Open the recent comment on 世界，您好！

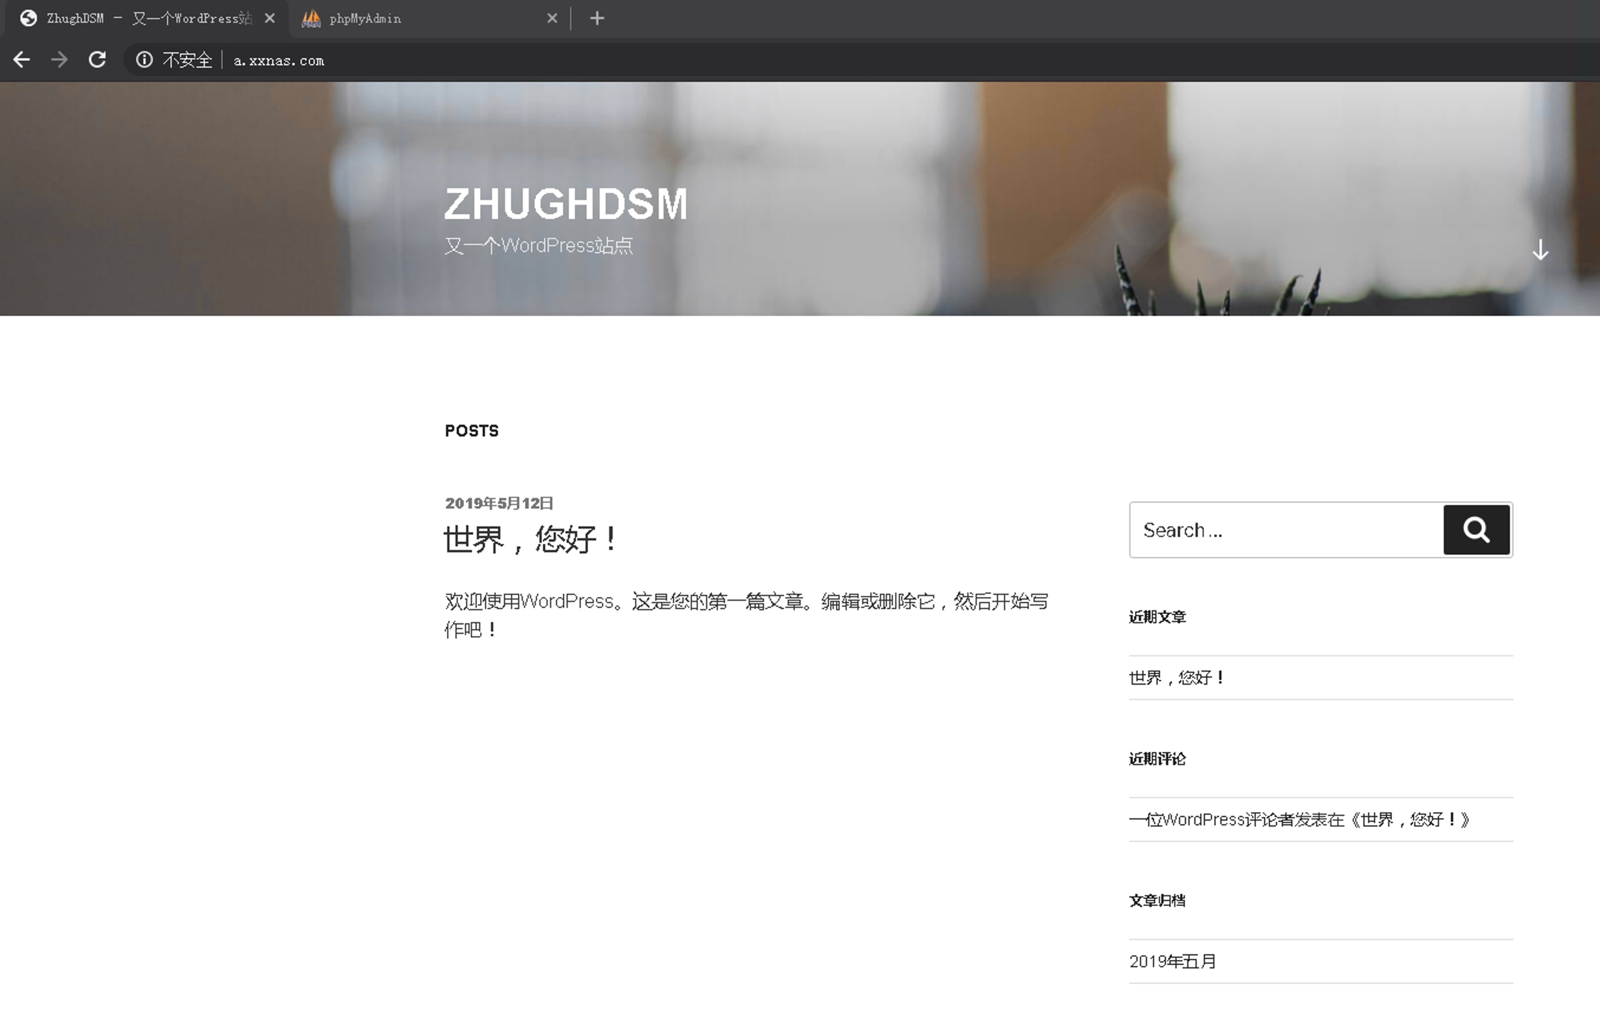[1300, 820]
